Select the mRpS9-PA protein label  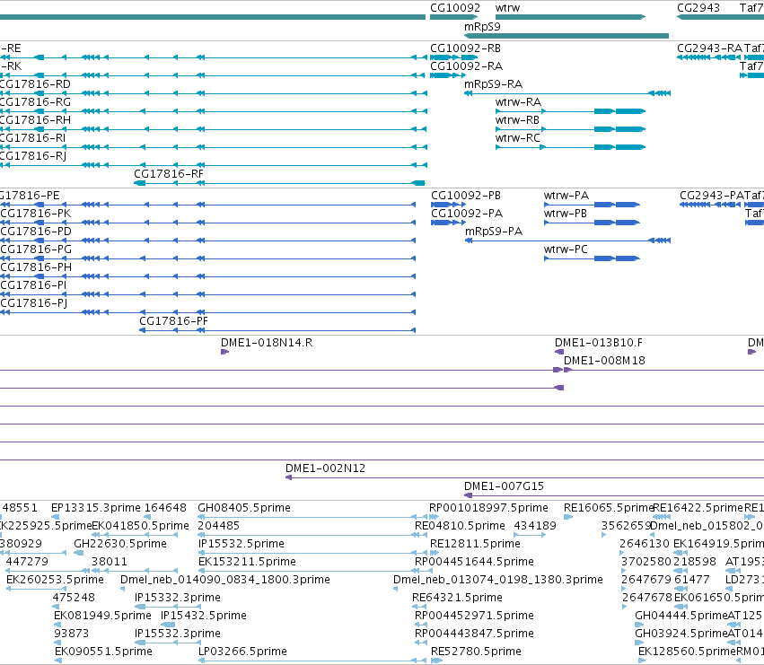coord(494,232)
